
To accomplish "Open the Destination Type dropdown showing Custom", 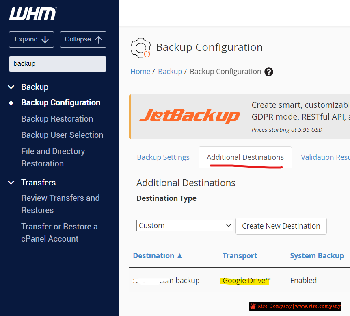I will click(185, 225).
